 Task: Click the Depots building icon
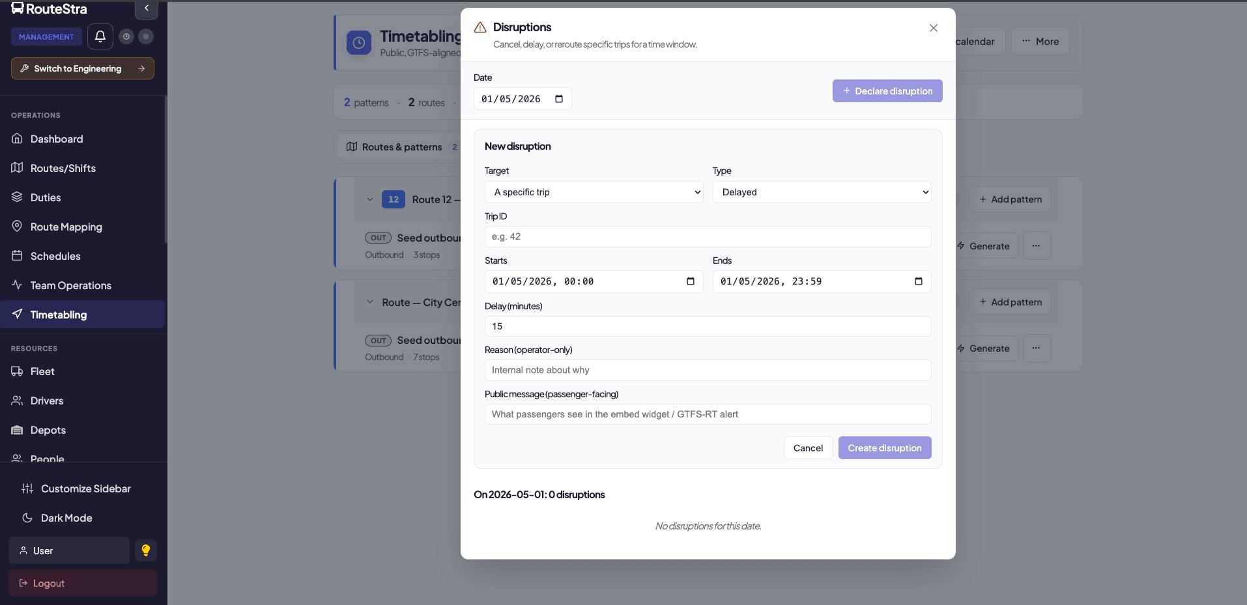17,429
